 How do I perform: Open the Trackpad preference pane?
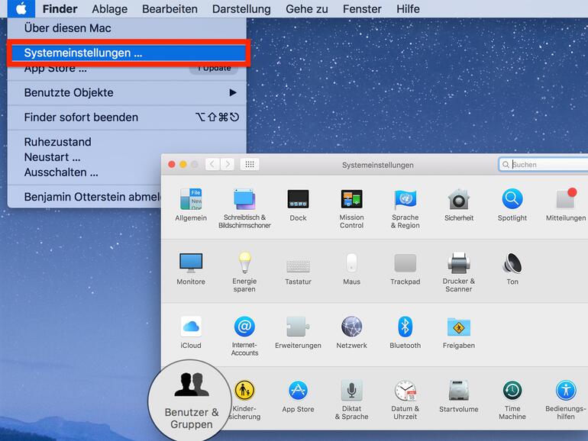405,269
